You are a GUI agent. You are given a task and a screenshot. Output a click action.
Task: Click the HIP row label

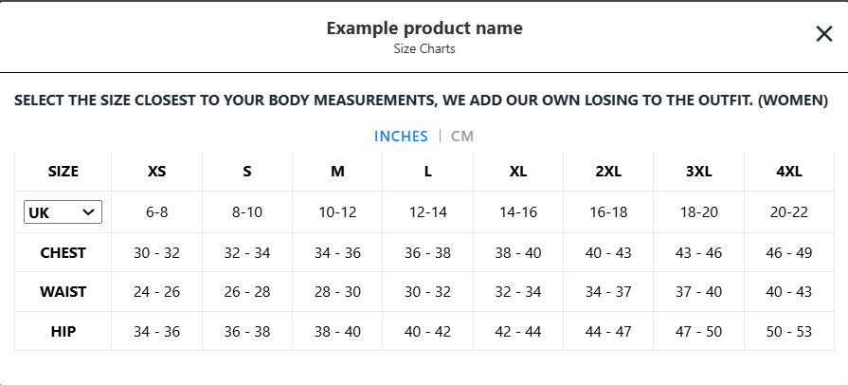click(x=63, y=331)
